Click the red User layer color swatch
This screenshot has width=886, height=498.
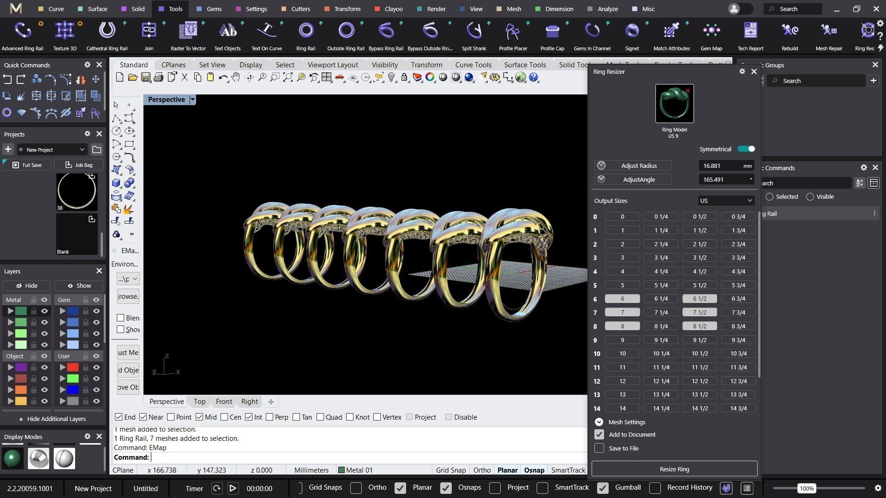click(x=73, y=368)
